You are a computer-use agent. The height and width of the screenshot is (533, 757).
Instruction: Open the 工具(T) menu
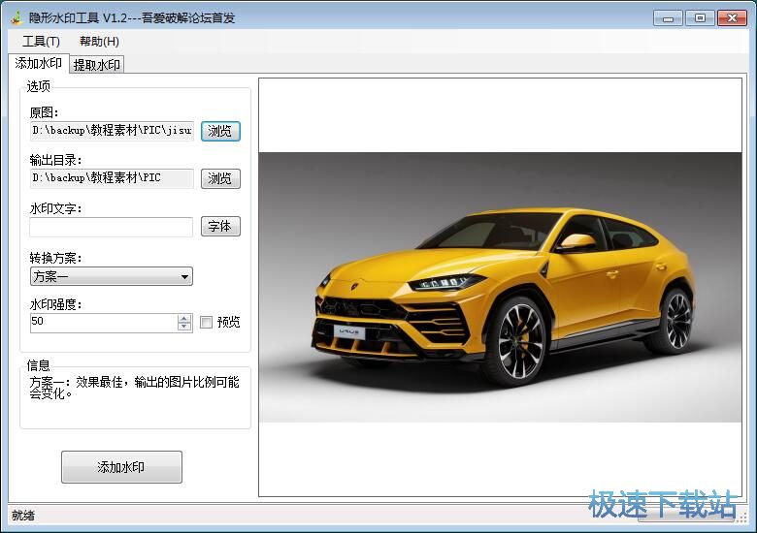click(41, 42)
